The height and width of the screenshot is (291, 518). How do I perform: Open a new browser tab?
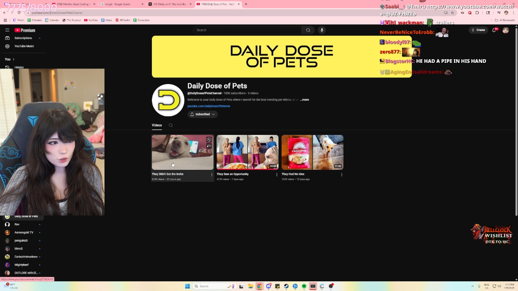pos(246,4)
